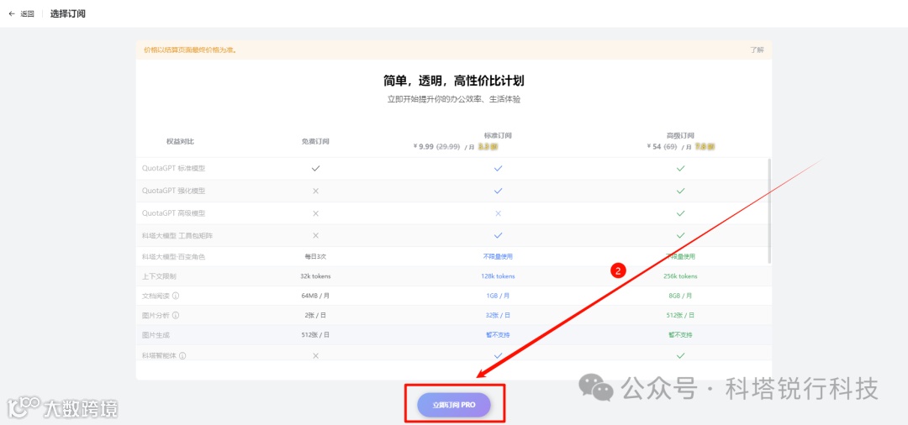
Task: Click 标准订阅 checkmark for 工具包矩阵 row
Action: click(498, 235)
